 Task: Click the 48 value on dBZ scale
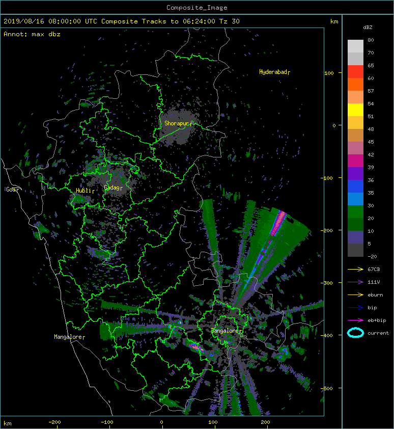371,129
